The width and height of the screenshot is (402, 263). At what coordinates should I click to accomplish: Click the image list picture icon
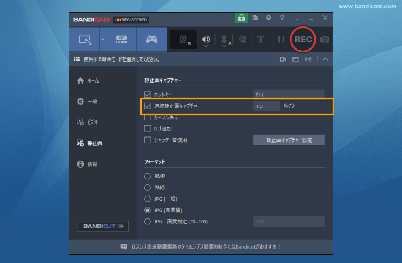pos(296,59)
